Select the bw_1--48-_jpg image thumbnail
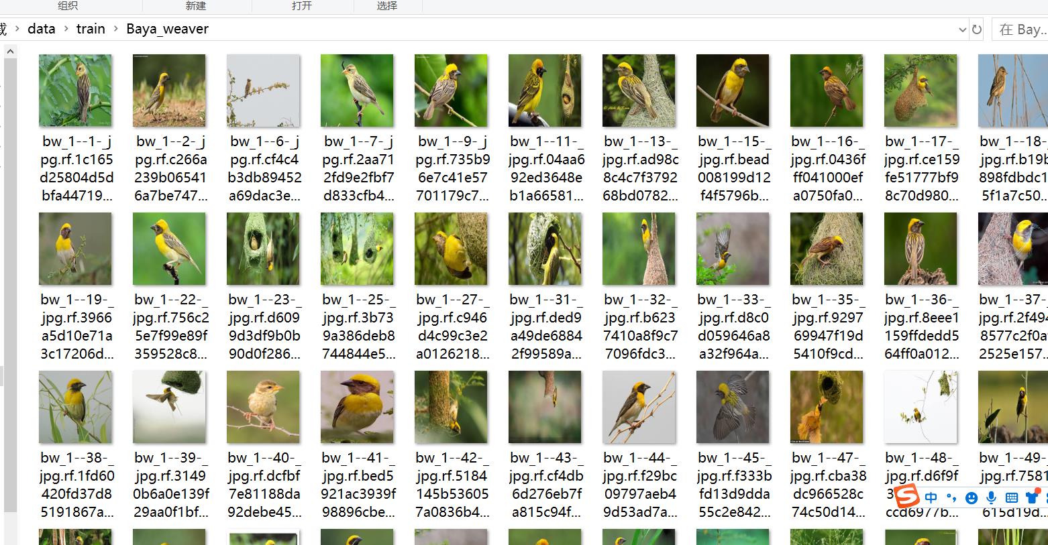Image resolution: width=1048 pixels, height=545 pixels. pos(921,407)
